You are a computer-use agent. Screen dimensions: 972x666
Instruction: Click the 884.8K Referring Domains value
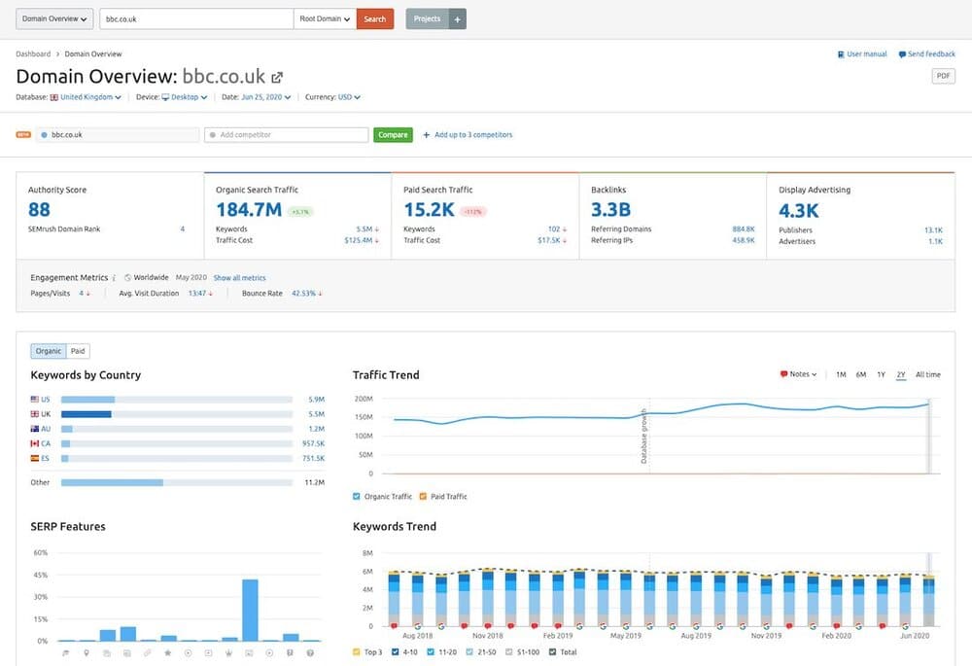pos(744,229)
